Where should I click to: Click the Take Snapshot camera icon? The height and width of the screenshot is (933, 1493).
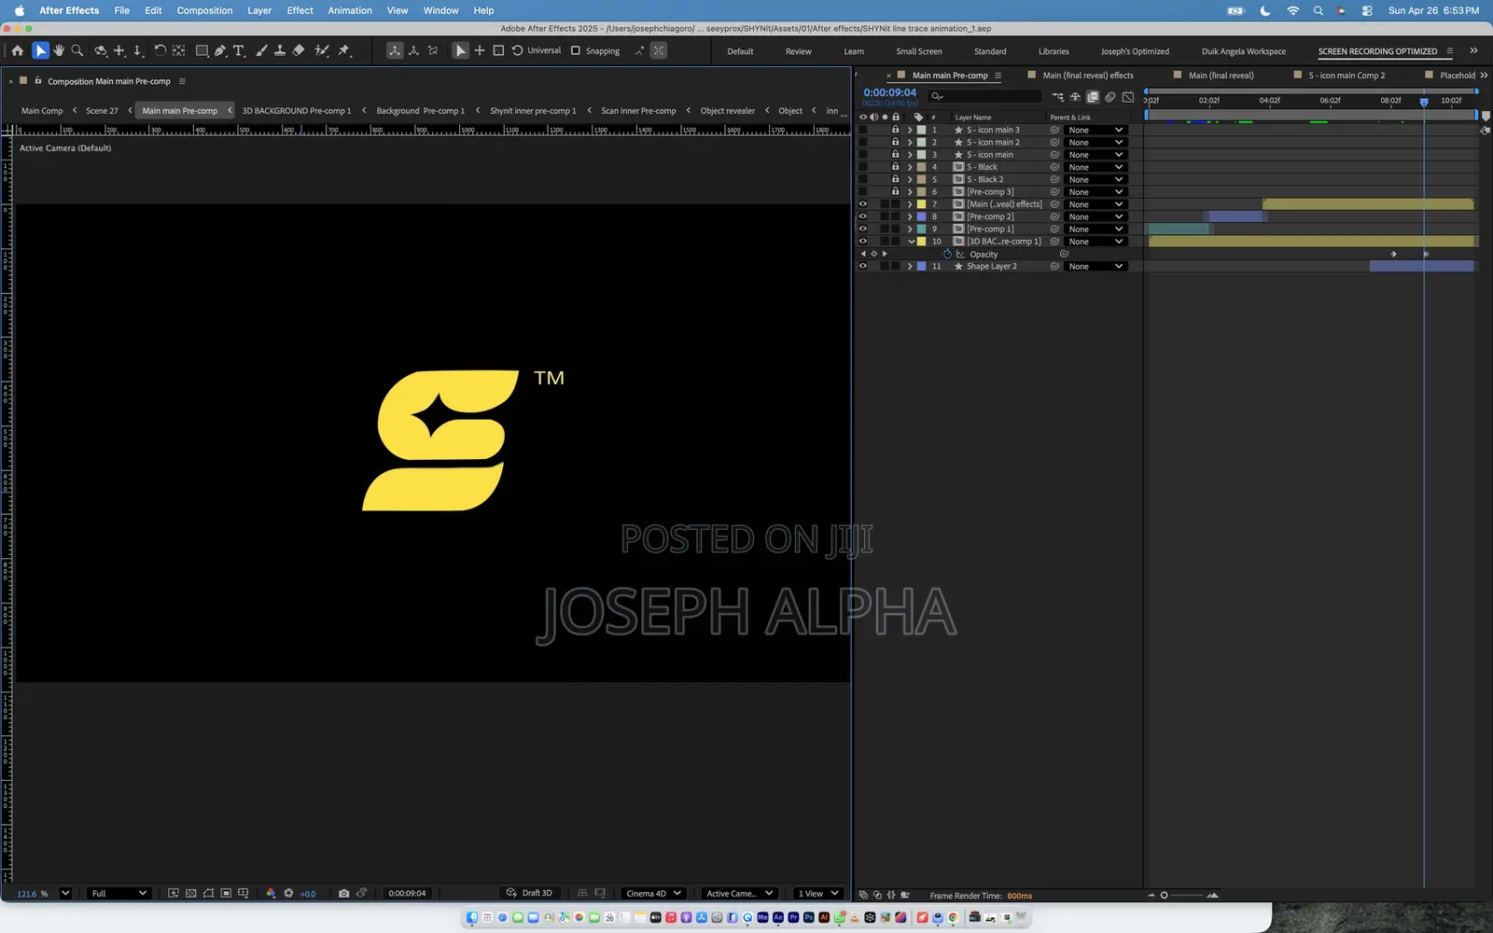[343, 893]
